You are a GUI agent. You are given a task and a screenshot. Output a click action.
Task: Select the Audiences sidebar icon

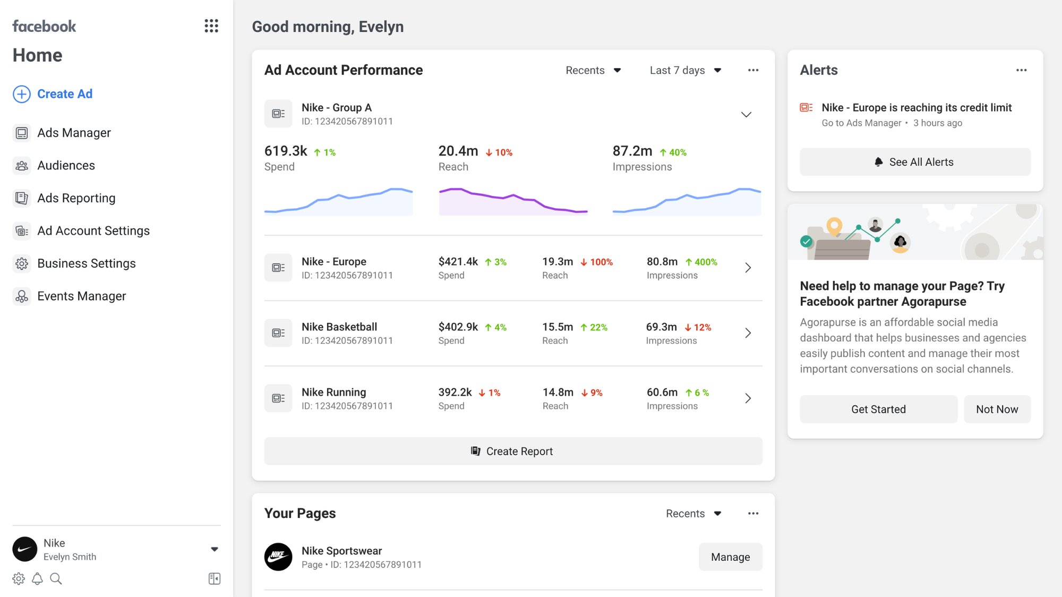pos(21,165)
